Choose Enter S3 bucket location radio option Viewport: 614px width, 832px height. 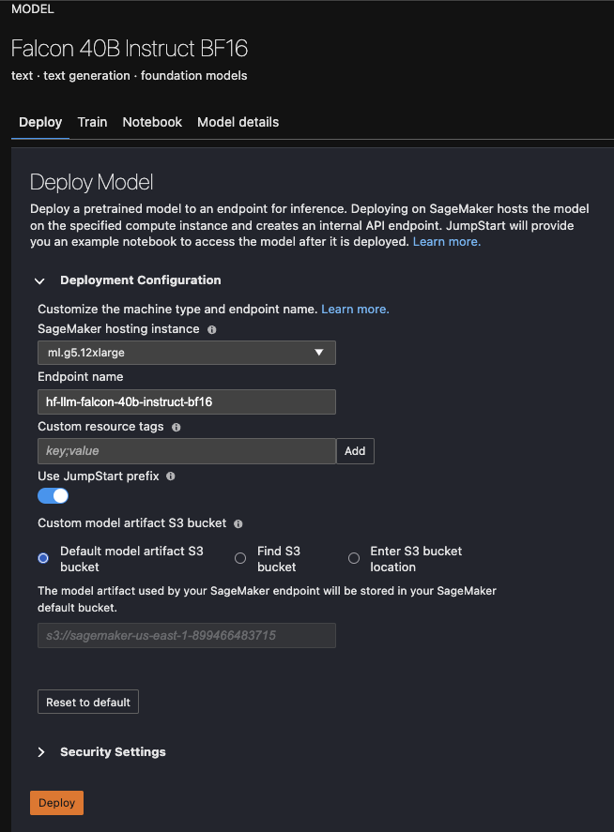(354, 558)
